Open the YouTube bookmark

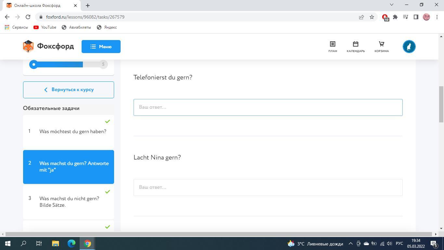tap(45, 27)
